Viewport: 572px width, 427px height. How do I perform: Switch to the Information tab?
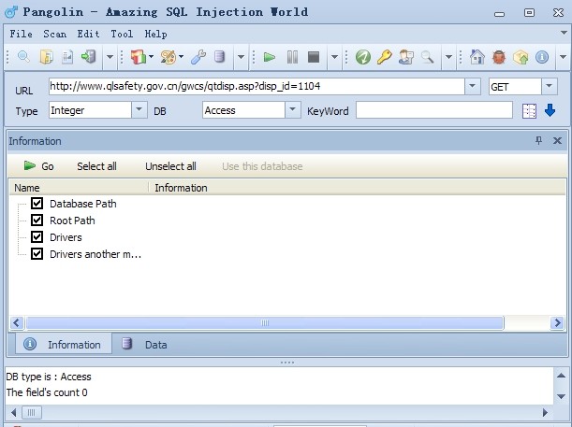(64, 344)
